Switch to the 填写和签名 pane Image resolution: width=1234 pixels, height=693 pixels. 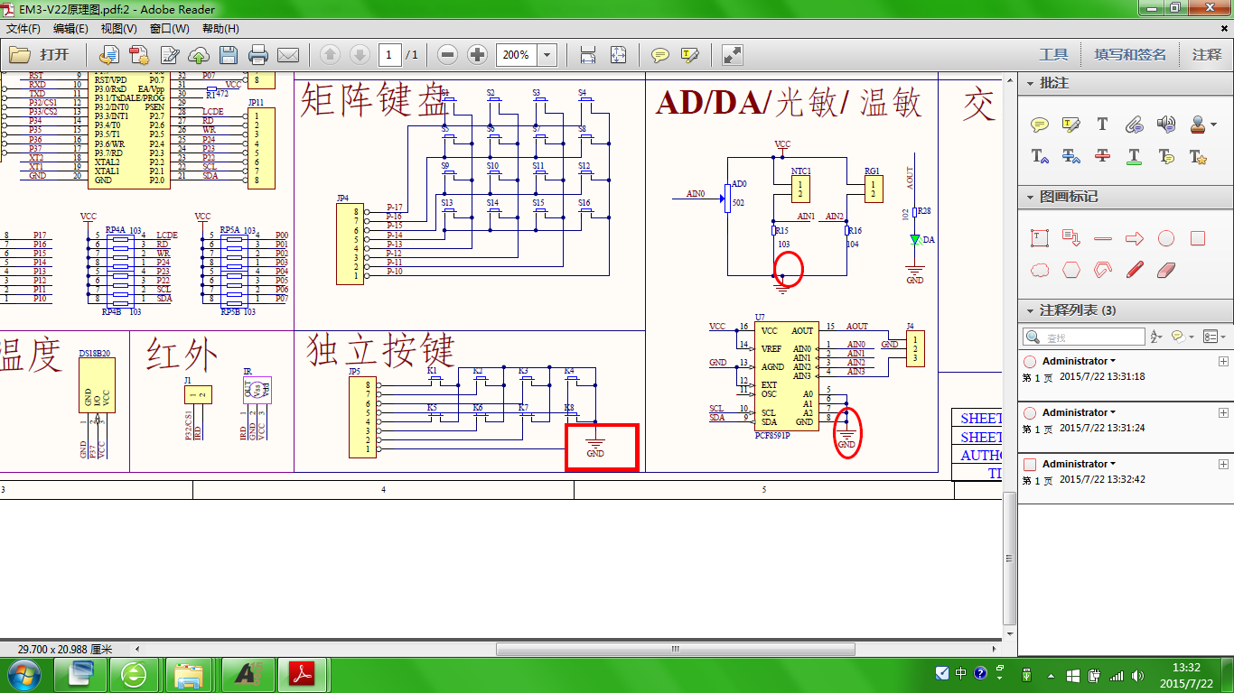1130,55
